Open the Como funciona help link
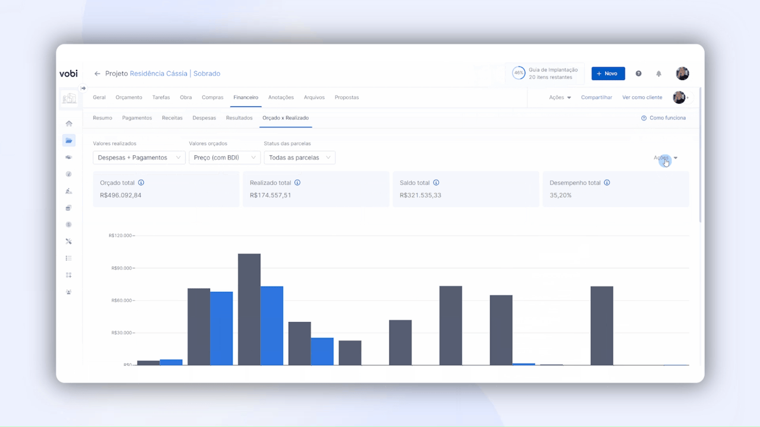This screenshot has height=427, width=760. [664, 118]
